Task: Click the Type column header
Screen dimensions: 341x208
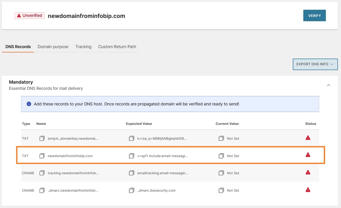Action: (26, 124)
